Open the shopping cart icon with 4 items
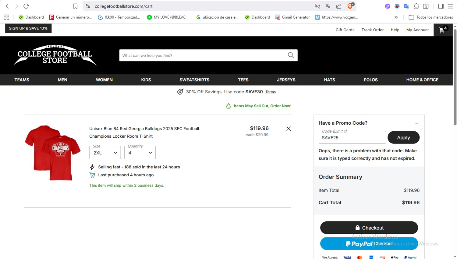The height and width of the screenshot is (259, 457). tap(443, 30)
